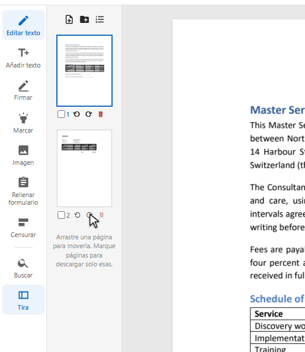305x352 pixels.
Task: Check the page 1 checkbox
Action: coord(61,114)
